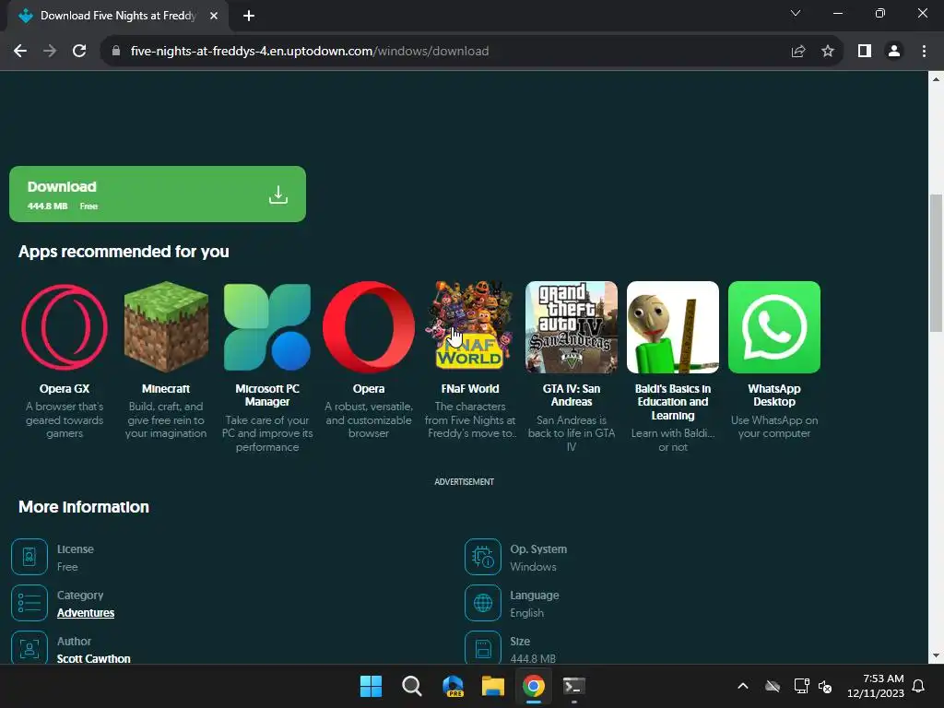Click the browser forward arrow
Viewport: 944px width, 708px height.
coord(50,52)
